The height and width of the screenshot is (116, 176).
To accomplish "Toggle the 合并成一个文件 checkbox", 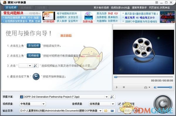I will (x=119, y=111).
